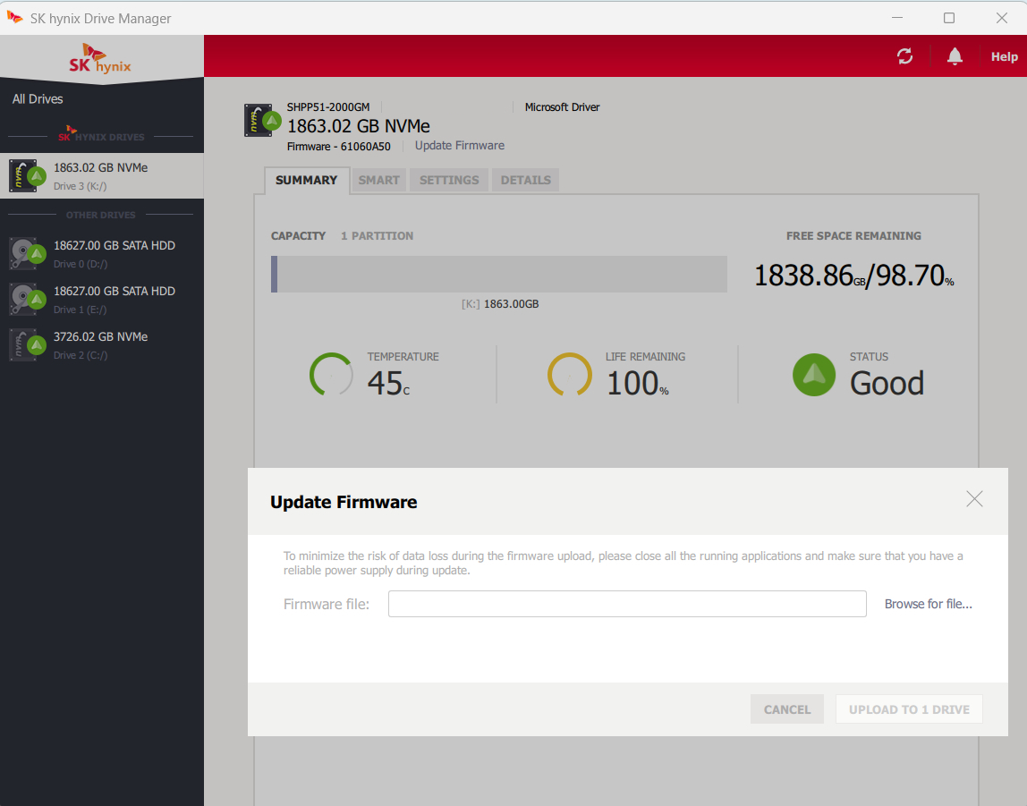Click the 1863.02 GB NVMe heading

pos(358,126)
